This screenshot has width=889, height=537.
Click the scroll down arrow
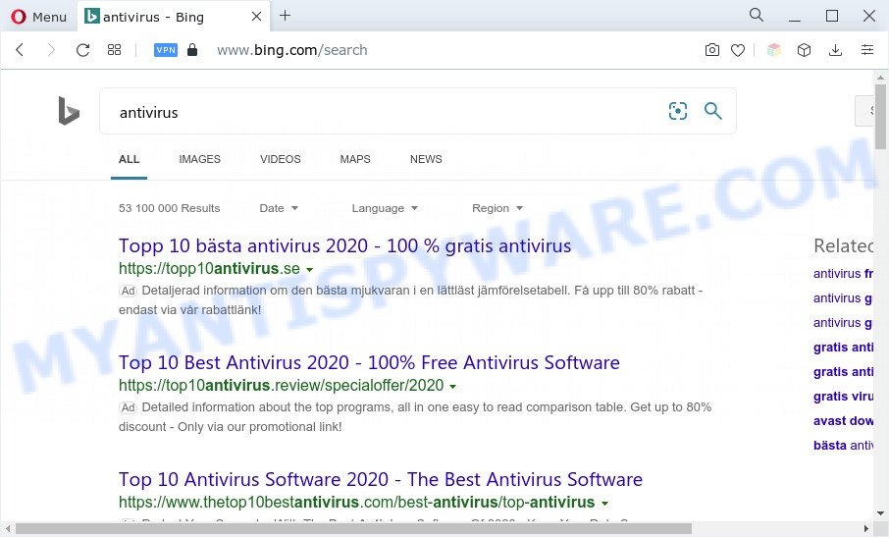coord(880,513)
